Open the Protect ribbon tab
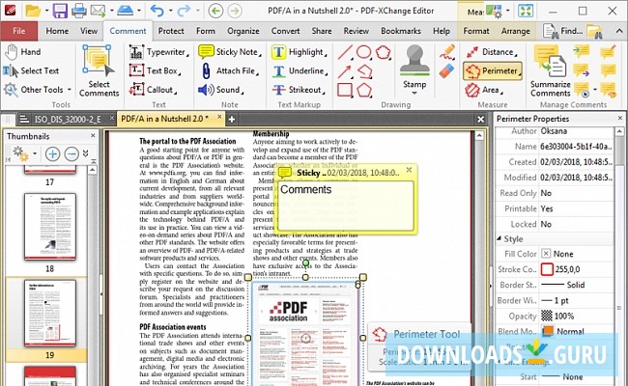This screenshot has width=628, height=386. pos(171,31)
